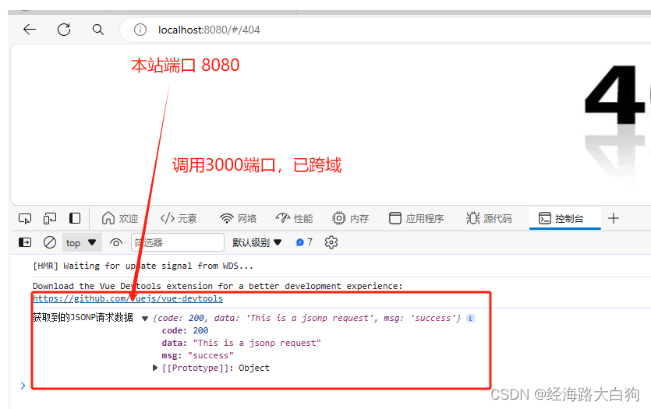Open the vue-devtools GitHub link
This screenshot has height=409, width=651.
(128, 298)
